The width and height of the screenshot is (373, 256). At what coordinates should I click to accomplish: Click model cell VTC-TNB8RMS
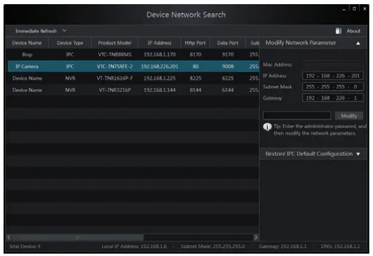click(114, 55)
